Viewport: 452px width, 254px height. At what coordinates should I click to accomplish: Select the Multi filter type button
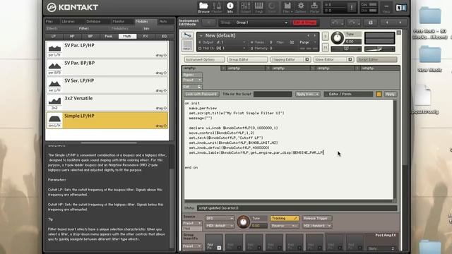[x=127, y=36]
